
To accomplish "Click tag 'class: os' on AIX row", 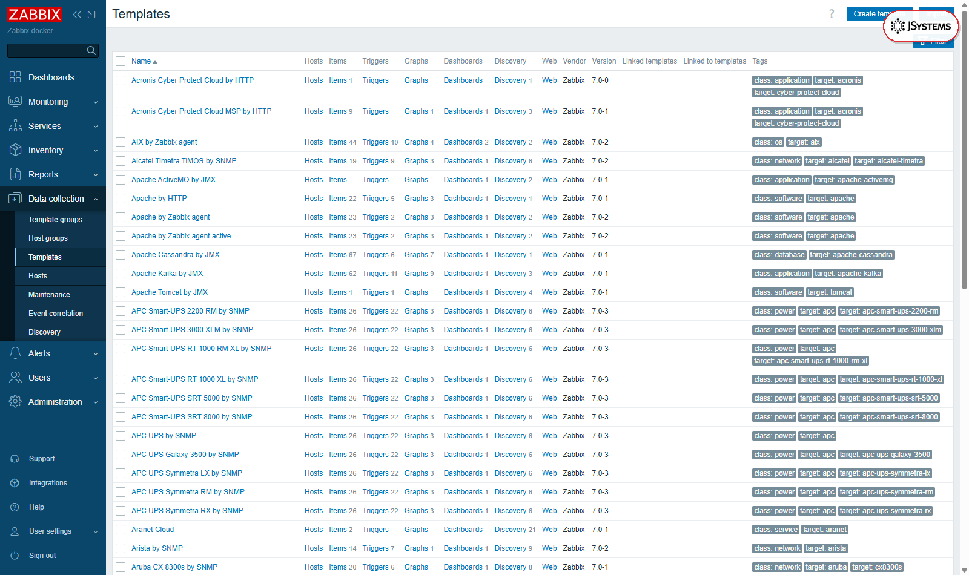I will (x=768, y=142).
